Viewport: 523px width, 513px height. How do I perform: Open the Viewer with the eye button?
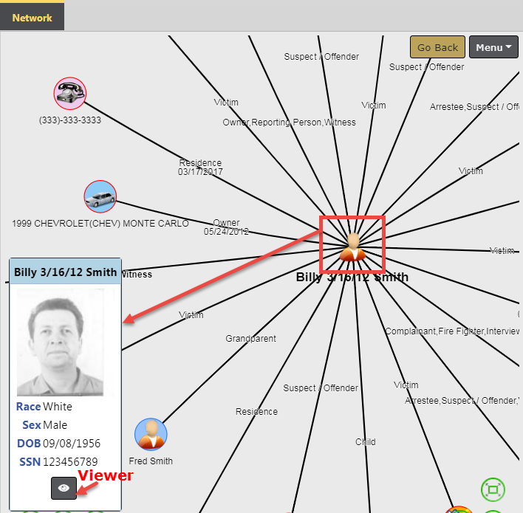coord(64,488)
